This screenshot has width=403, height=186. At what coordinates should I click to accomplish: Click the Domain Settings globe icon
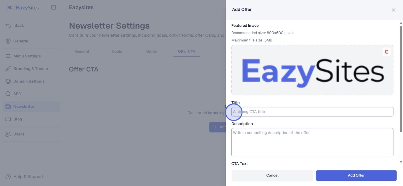[8, 81]
